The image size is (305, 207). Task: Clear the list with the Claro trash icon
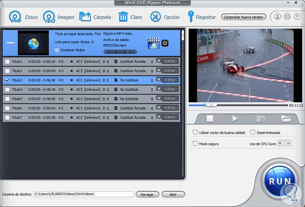tap(123, 17)
